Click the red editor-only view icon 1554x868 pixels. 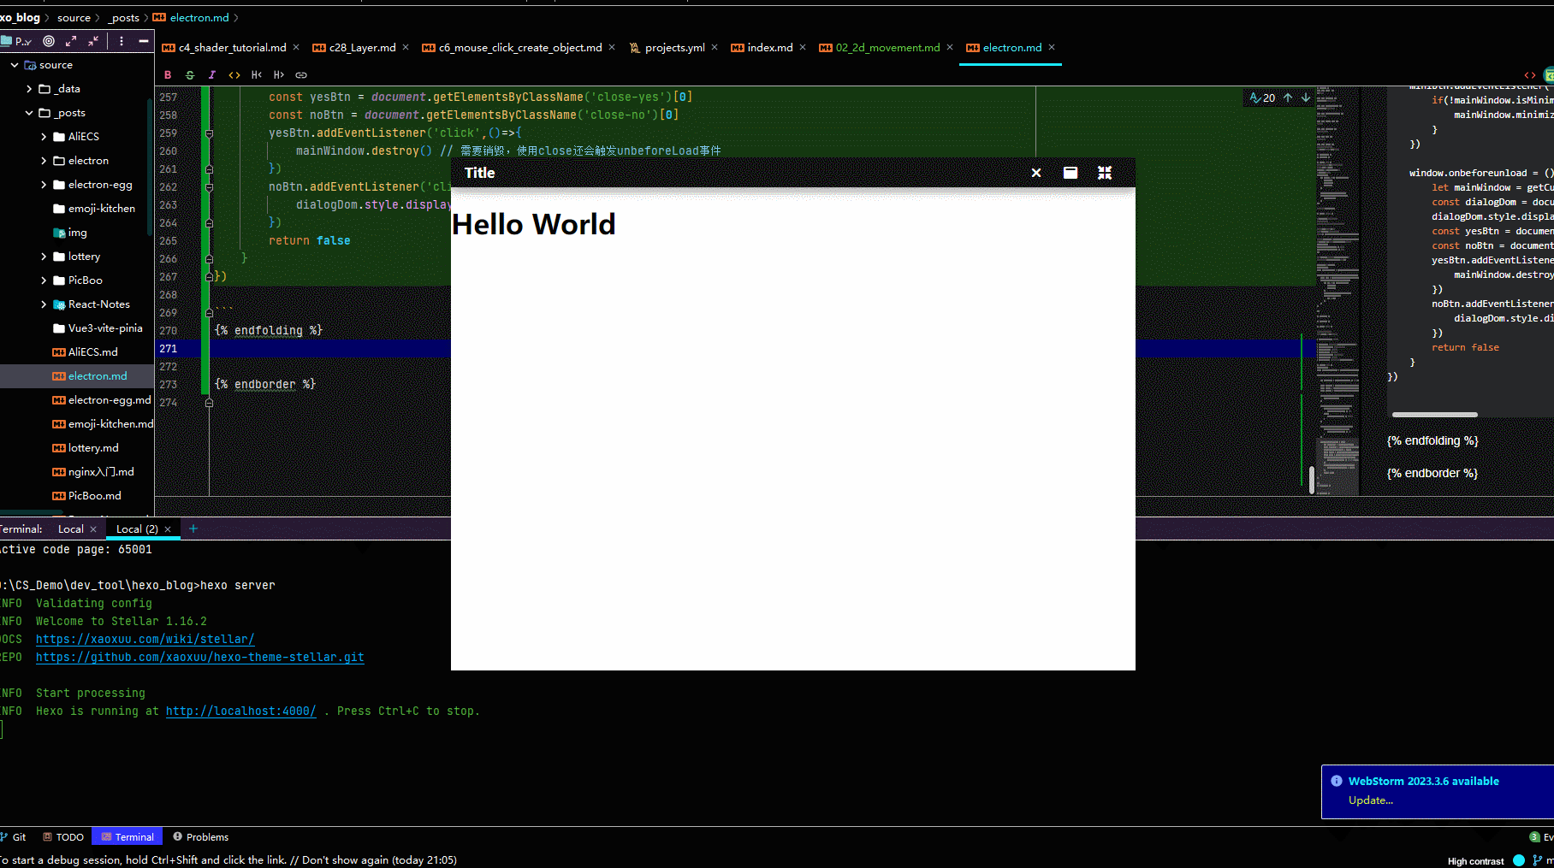point(1530,75)
